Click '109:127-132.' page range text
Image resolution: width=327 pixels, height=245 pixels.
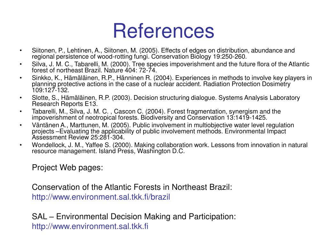point(50,90)
